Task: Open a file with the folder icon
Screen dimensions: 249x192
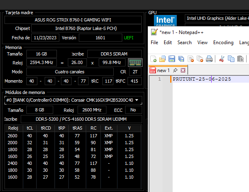Action: click(162, 59)
